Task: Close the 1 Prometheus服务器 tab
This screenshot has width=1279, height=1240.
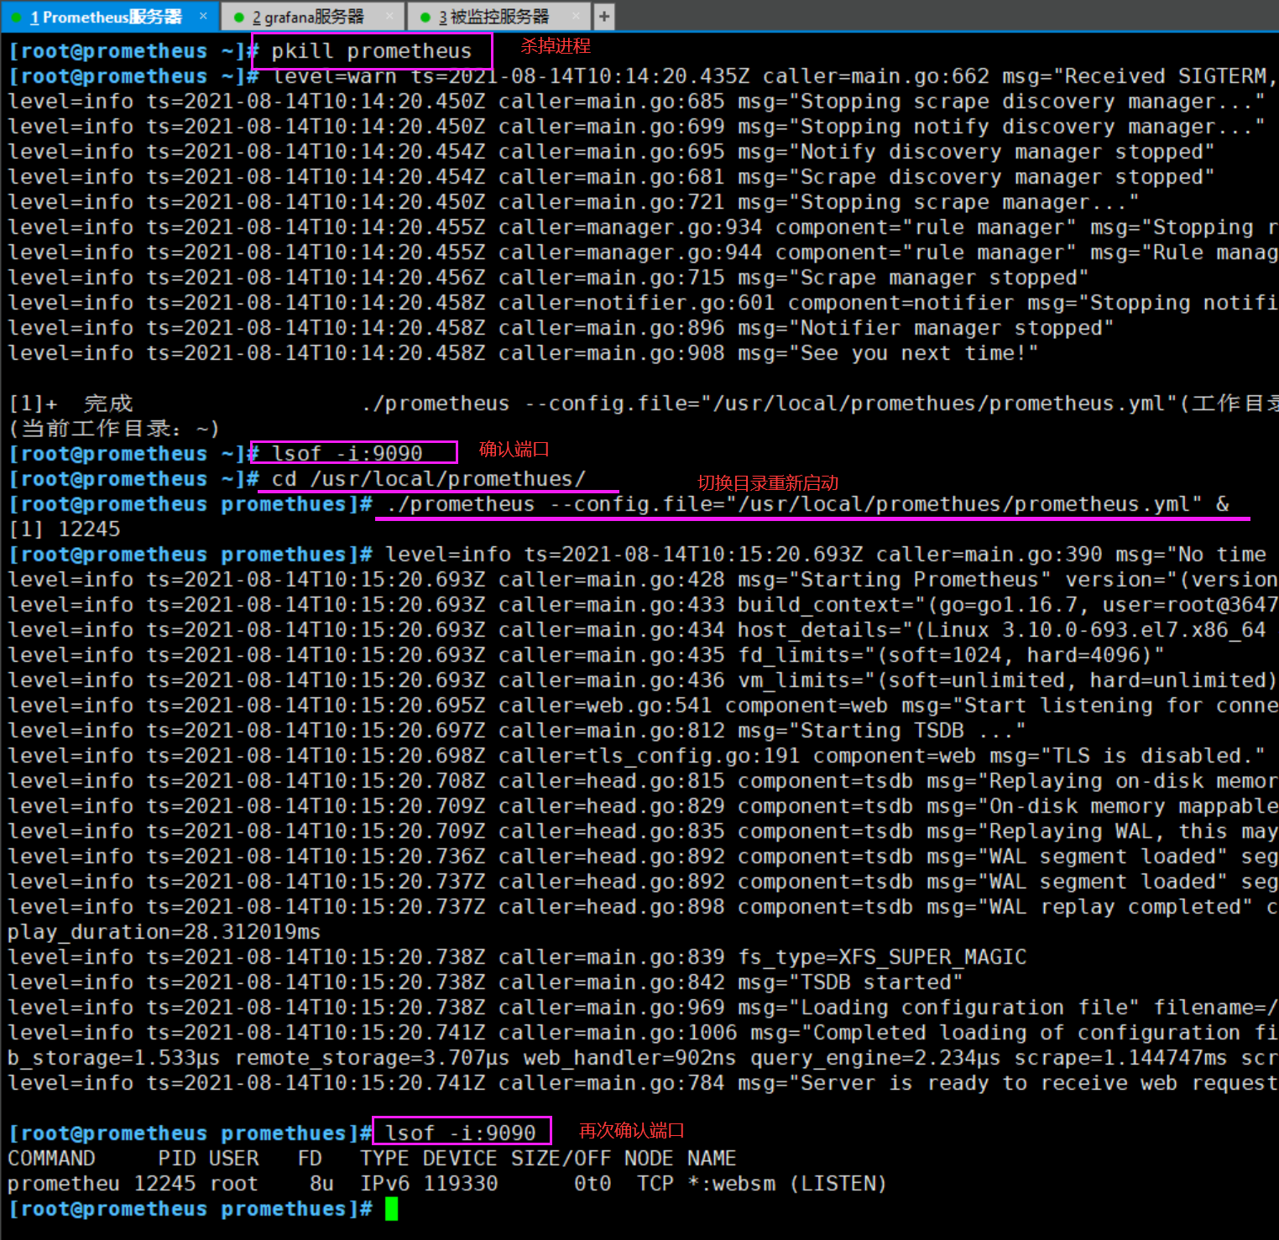Action: pos(203,16)
